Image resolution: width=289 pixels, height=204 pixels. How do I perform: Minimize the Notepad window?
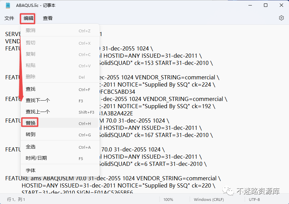[x=250, y=5]
